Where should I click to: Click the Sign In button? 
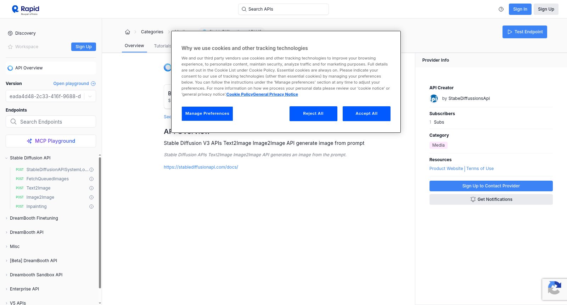click(x=520, y=9)
